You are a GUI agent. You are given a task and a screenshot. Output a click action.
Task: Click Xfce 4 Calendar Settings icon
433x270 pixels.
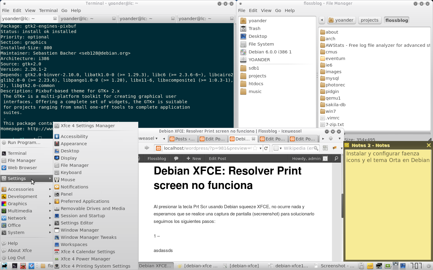pos(57,252)
